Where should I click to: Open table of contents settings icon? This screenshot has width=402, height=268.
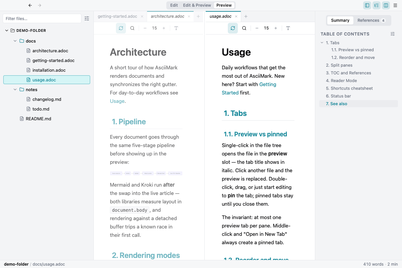393,34
